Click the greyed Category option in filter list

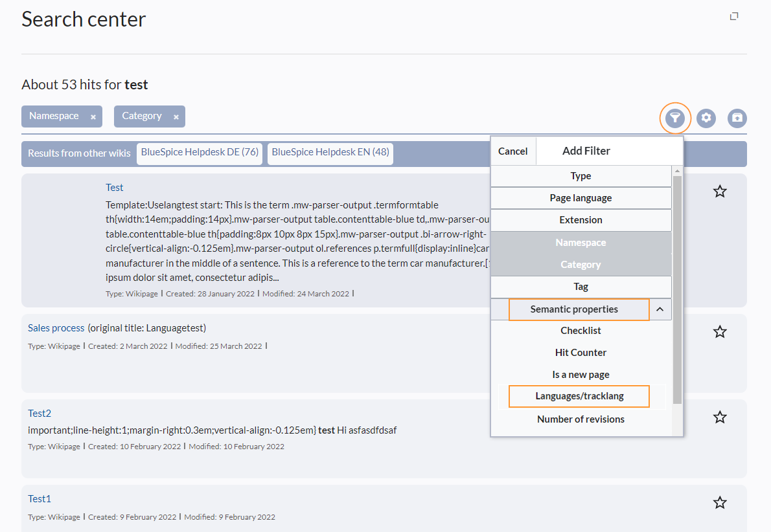[581, 265]
